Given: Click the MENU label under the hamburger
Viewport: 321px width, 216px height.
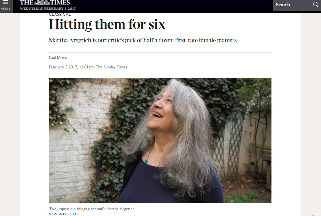Looking at the screenshot, I should pos(5,9).
